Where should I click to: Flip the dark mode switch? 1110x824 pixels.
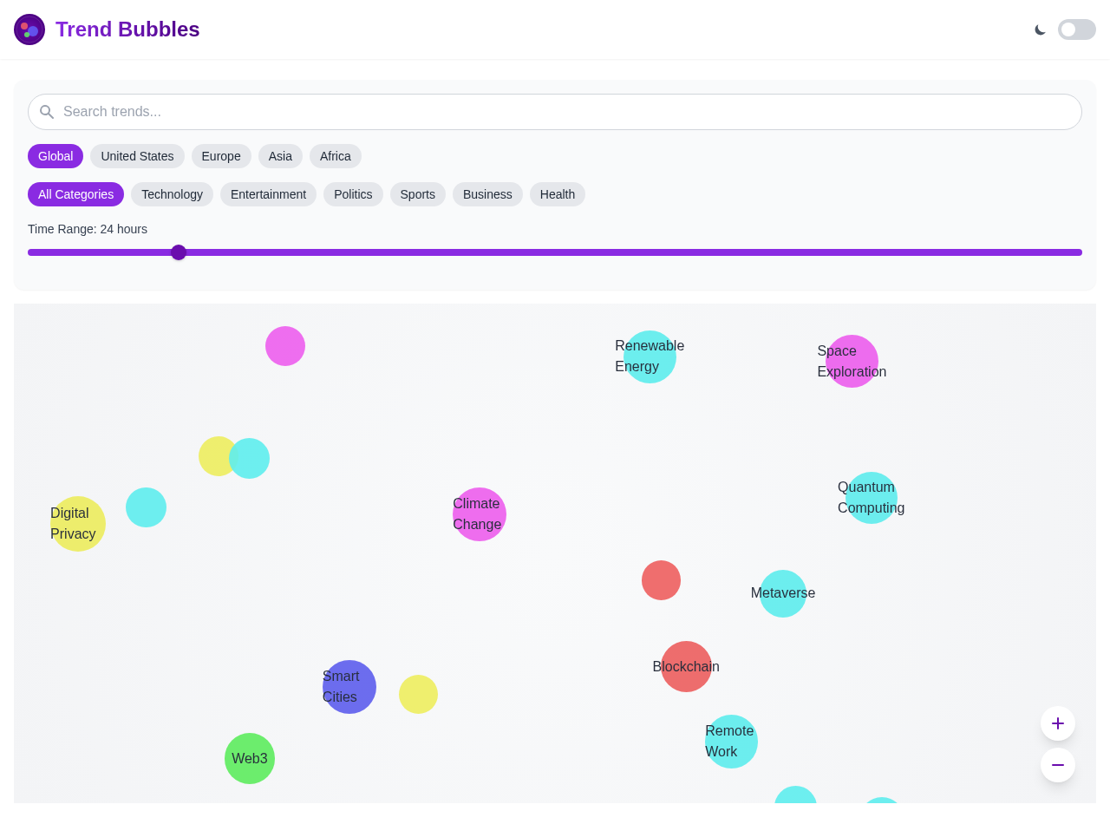click(1076, 29)
